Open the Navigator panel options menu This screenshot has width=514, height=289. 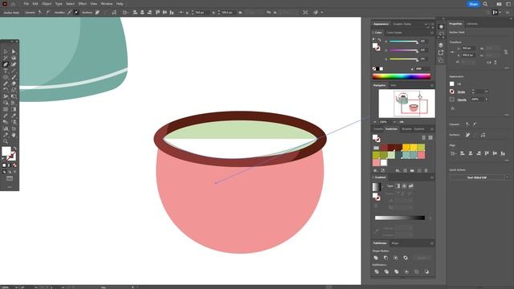click(432, 85)
